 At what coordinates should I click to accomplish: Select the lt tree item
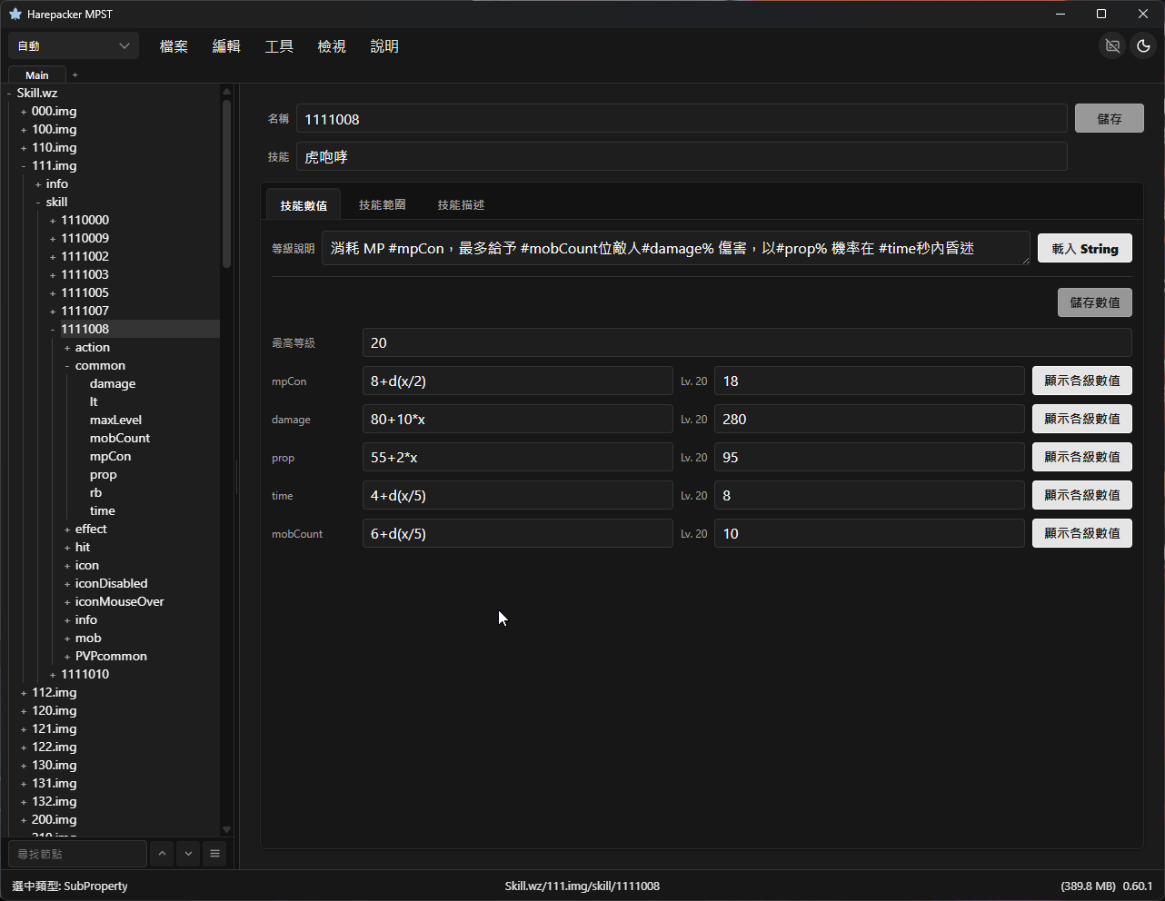(x=94, y=401)
